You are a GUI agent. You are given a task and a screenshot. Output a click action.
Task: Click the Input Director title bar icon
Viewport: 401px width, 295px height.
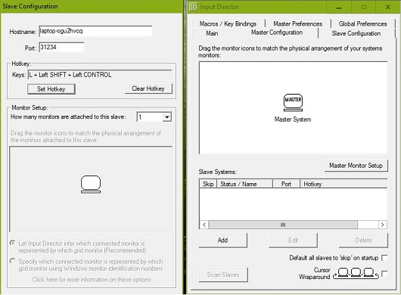[x=194, y=7]
